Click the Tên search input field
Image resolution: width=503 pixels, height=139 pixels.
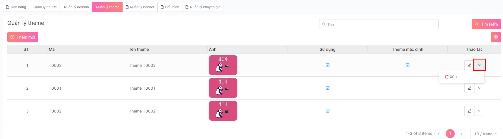378,25
